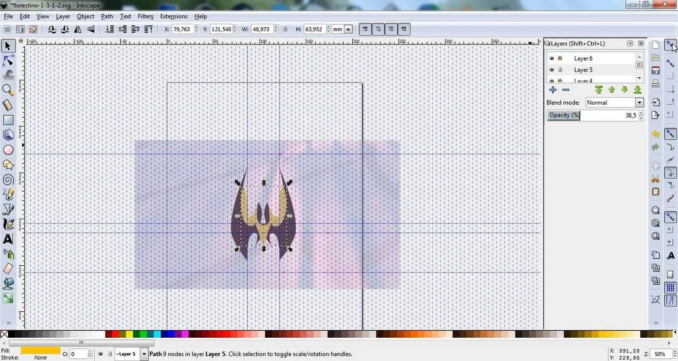Open the mm units dropdown
The image size is (678, 361).
click(349, 30)
